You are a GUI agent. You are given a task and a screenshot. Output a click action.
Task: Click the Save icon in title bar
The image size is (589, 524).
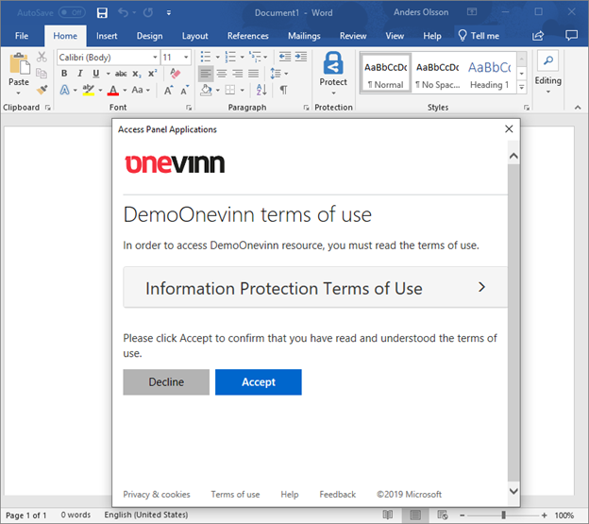tap(102, 12)
